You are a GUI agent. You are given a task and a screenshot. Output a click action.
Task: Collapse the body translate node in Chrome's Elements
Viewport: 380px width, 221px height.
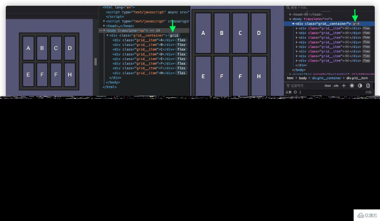tap(104, 31)
